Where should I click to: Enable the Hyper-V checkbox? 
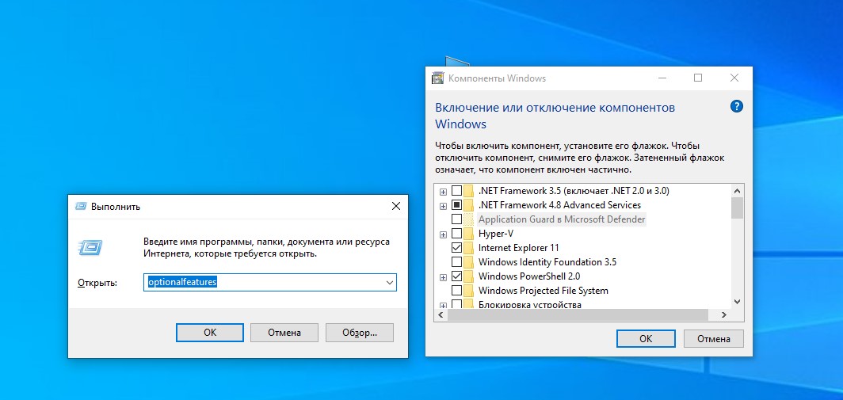[456, 234]
